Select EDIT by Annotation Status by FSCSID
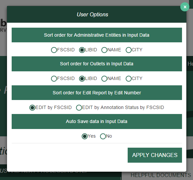The image size is (193, 180). tap(79, 108)
